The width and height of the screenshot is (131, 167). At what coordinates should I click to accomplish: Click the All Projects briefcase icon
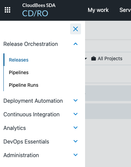coord(94,59)
